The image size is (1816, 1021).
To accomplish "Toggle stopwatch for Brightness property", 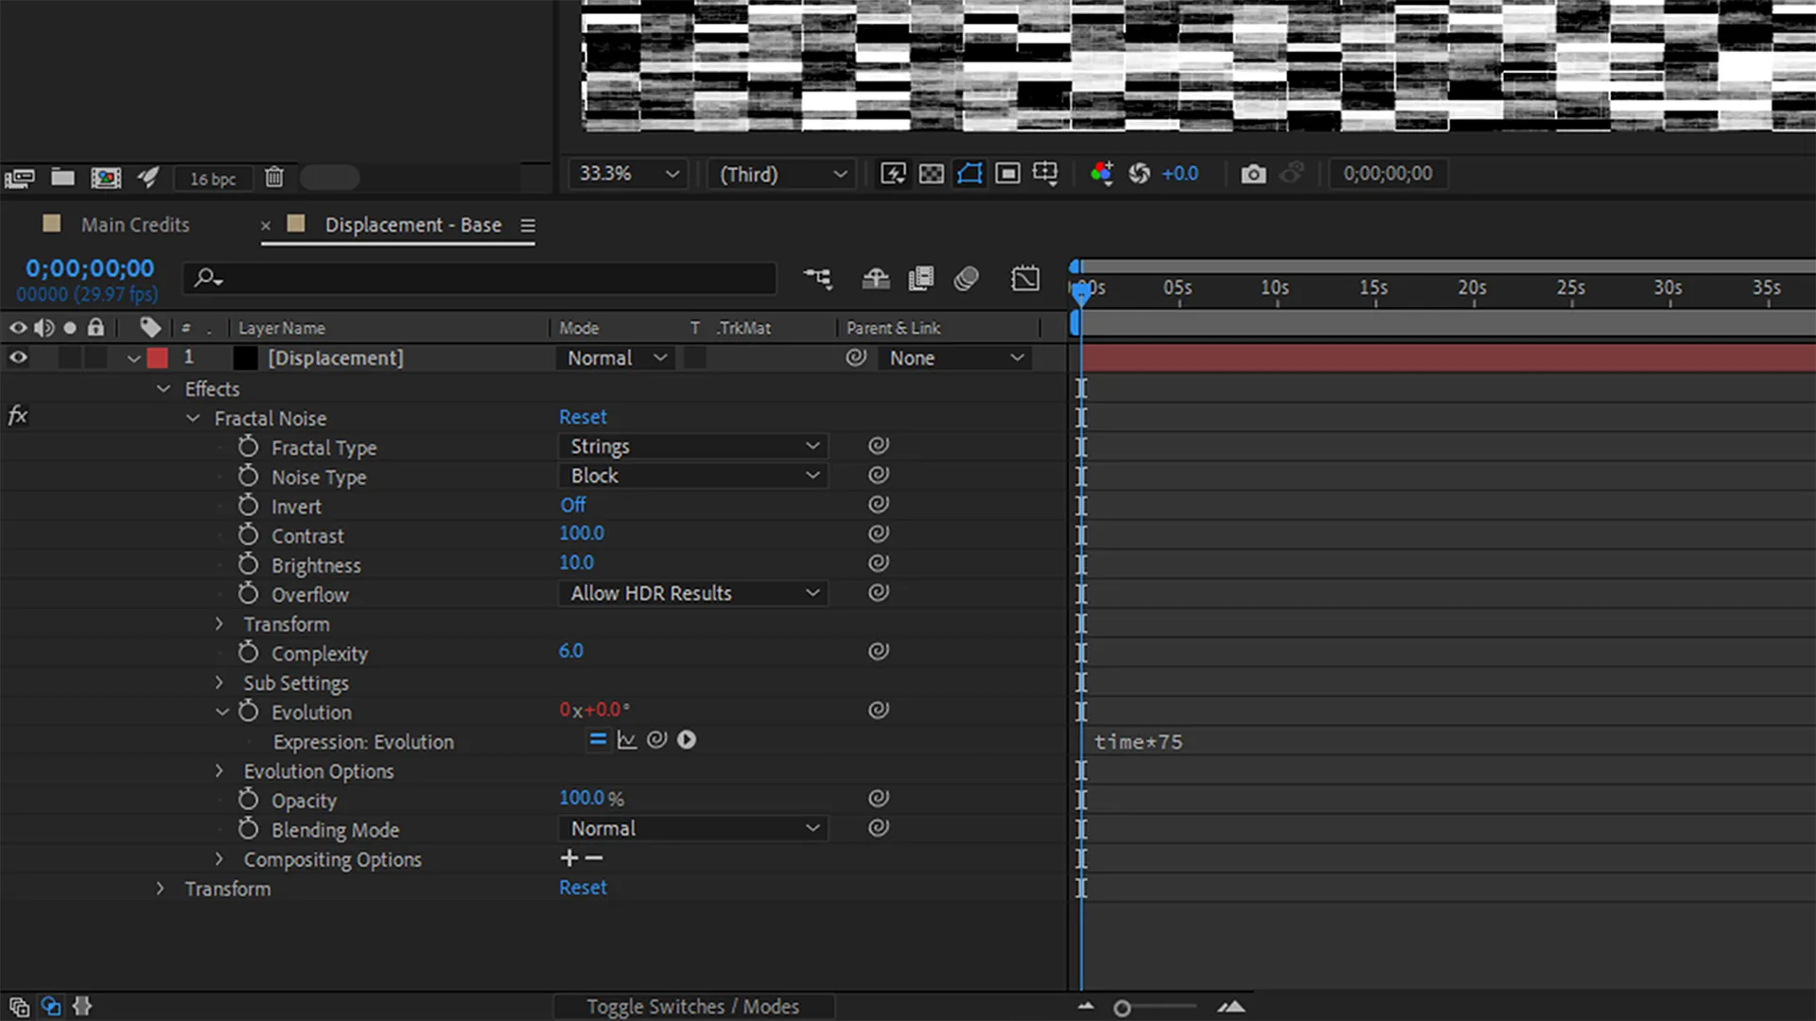I will pyautogui.click(x=248, y=563).
